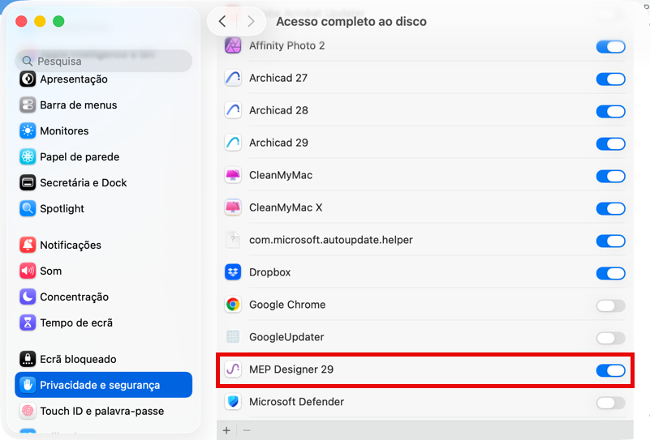Select Privacidade e segurança in sidebar
This screenshot has height=440, width=650.
point(104,385)
